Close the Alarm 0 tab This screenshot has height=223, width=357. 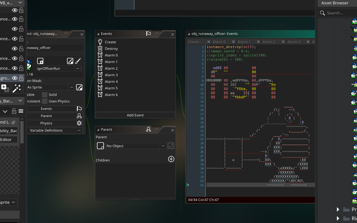[x=233, y=42]
